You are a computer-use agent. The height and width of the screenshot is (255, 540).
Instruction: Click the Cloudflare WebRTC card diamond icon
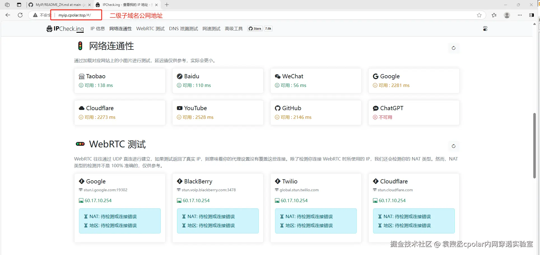coord(376,181)
